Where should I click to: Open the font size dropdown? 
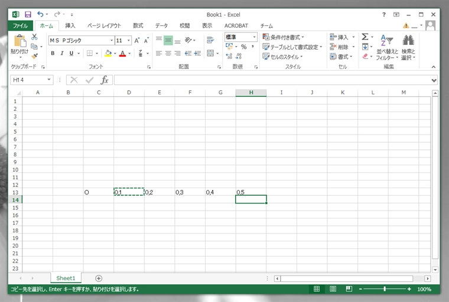pyautogui.click(x=129, y=40)
